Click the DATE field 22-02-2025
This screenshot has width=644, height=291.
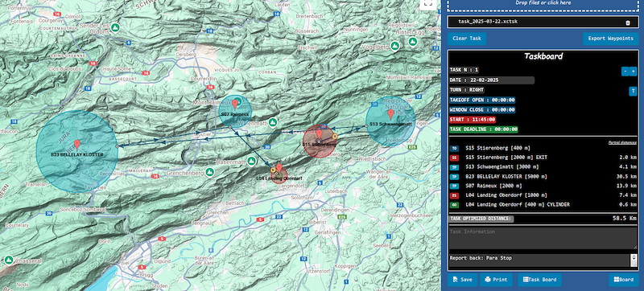pos(501,80)
